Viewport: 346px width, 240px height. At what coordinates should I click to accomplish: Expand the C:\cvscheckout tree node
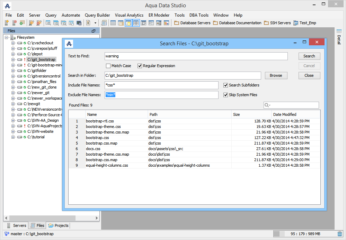pos(13,43)
